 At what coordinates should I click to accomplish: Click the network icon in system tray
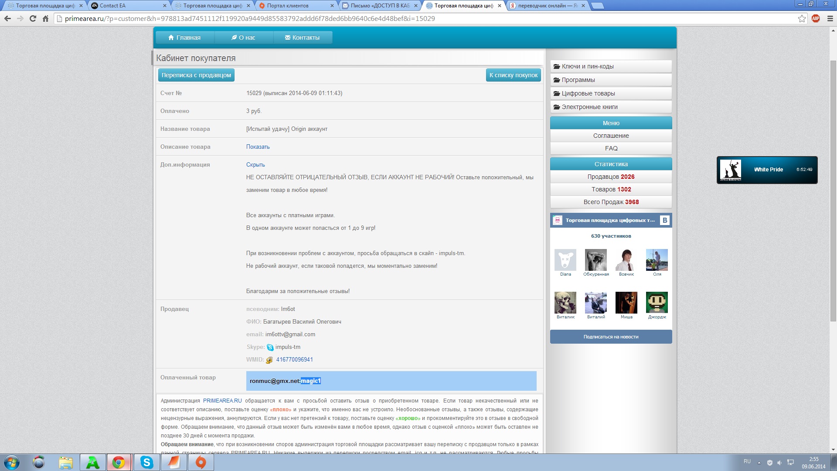tap(790, 462)
